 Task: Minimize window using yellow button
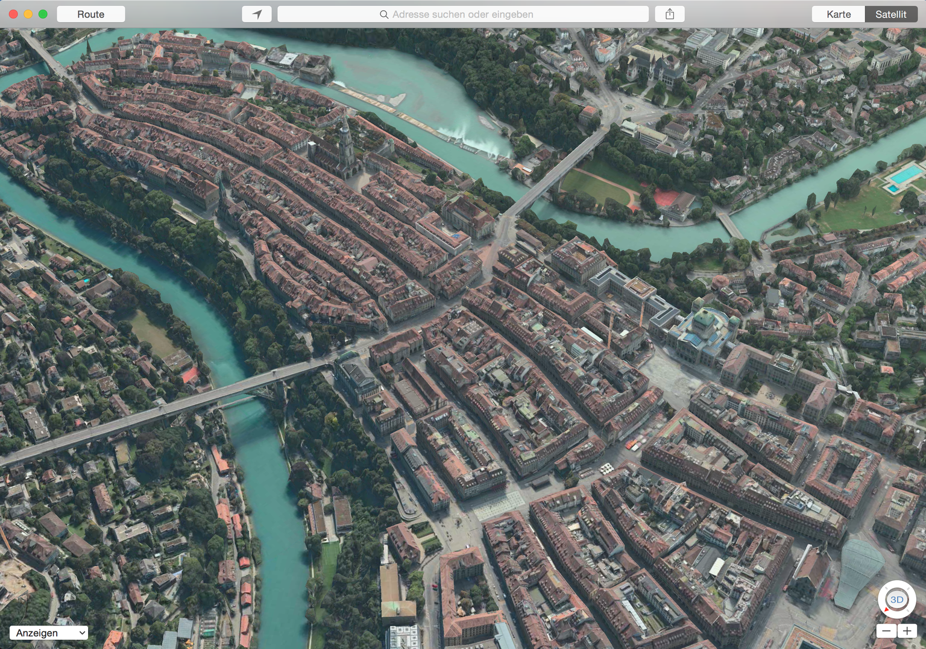pos(28,14)
